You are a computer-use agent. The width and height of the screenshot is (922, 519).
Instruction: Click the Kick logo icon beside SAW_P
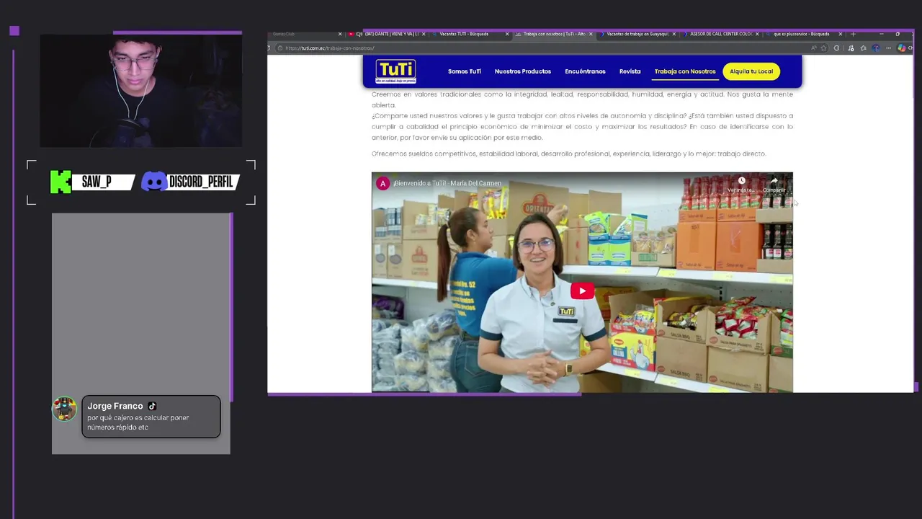pos(61,182)
